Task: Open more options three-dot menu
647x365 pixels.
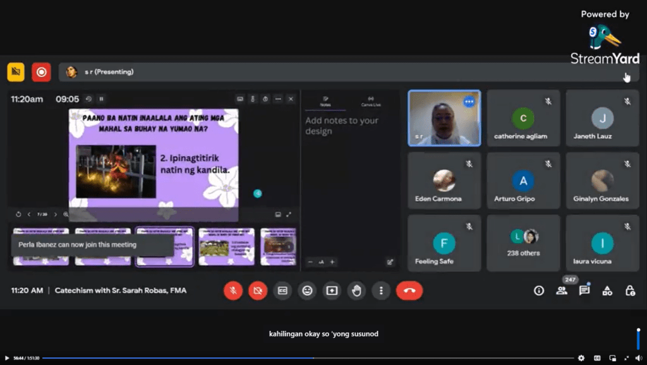Action: [381, 290]
